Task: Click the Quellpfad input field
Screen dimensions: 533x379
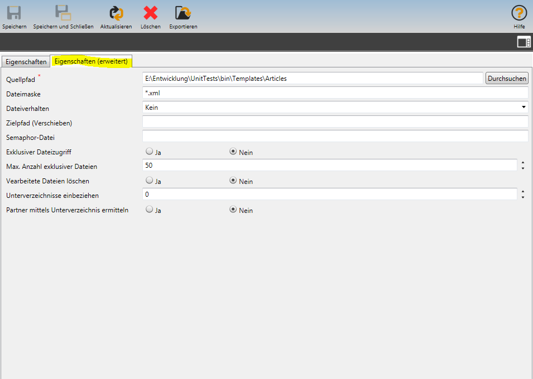Action: coord(313,79)
